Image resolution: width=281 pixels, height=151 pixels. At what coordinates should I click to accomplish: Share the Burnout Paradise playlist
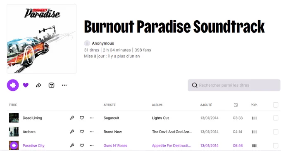(x=38, y=85)
